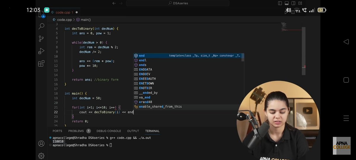Tap the Android back triangle button
The height and width of the screenshot is (160, 356).
tap(346, 42)
